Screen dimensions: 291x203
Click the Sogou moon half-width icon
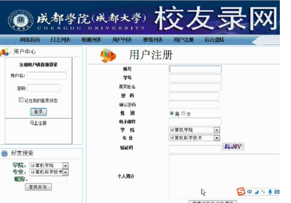tap(257, 192)
